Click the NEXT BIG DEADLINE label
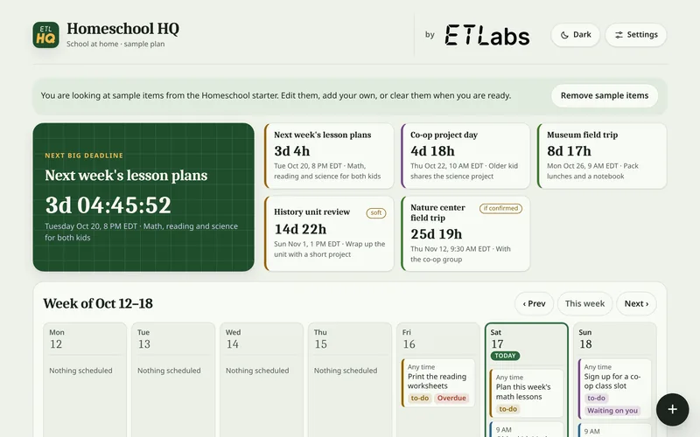 [x=84, y=156]
